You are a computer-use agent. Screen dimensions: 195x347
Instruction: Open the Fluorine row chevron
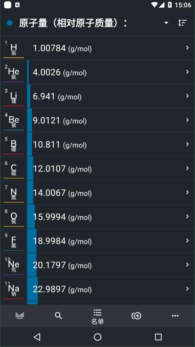[187, 240]
